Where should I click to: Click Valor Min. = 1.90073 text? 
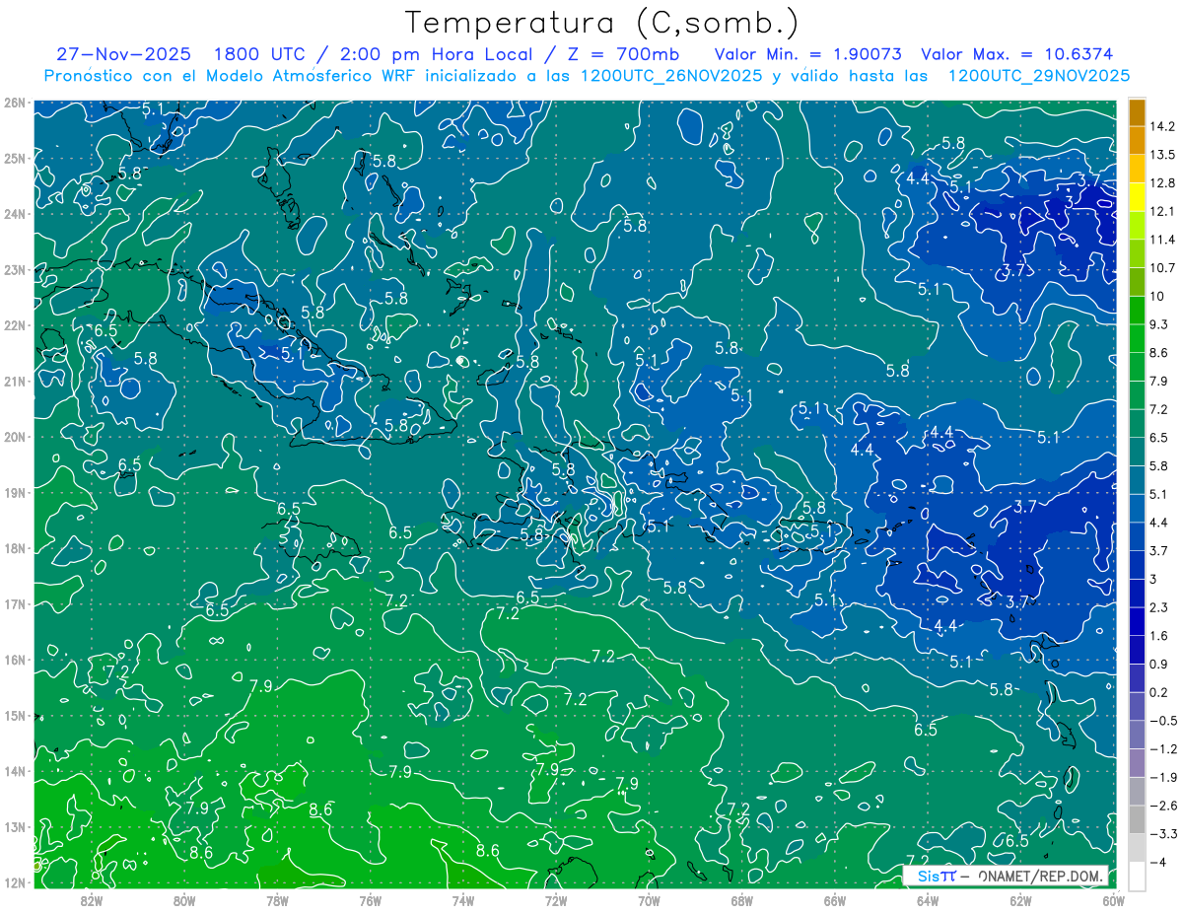pos(808,54)
